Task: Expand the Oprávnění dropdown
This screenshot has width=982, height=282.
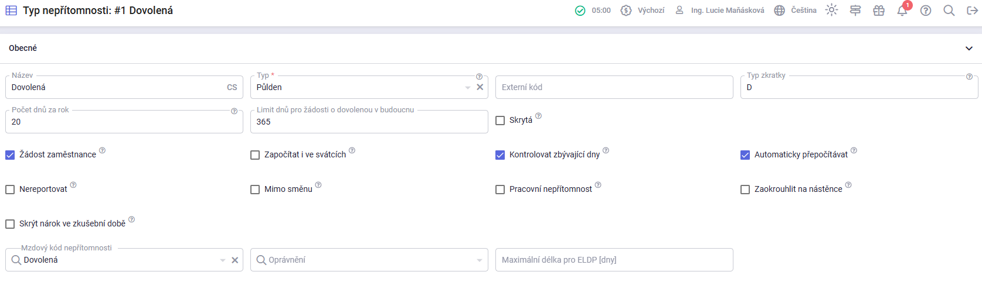Action: pyautogui.click(x=480, y=260)
